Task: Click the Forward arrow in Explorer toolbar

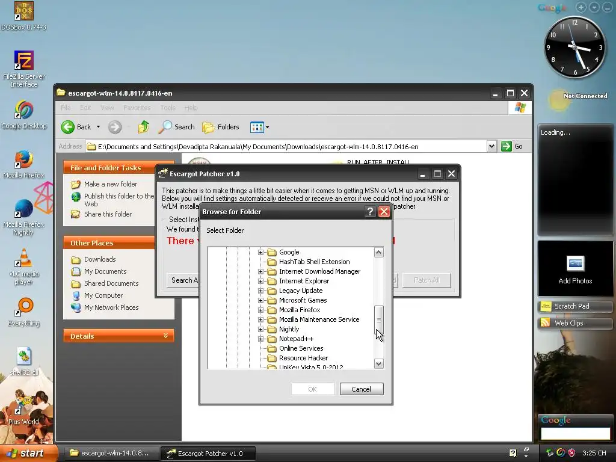Action: pyautogui.click(x=115, y=127)
